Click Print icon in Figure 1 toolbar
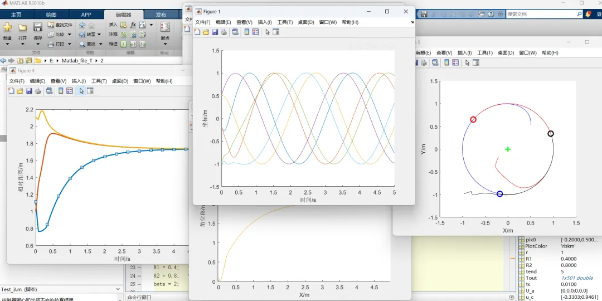 [x=224, y=32]
